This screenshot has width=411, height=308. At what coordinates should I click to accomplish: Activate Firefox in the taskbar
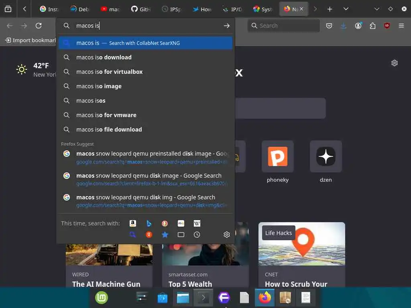pyautogui.click(x=265, y=298)
